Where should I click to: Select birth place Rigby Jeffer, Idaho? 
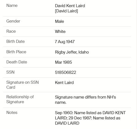point(72,52)
